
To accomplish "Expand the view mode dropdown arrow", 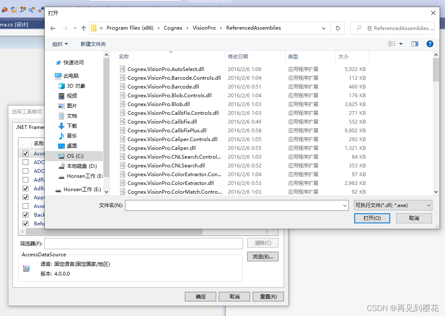I will pyautogui.click(x=400, y=43).
